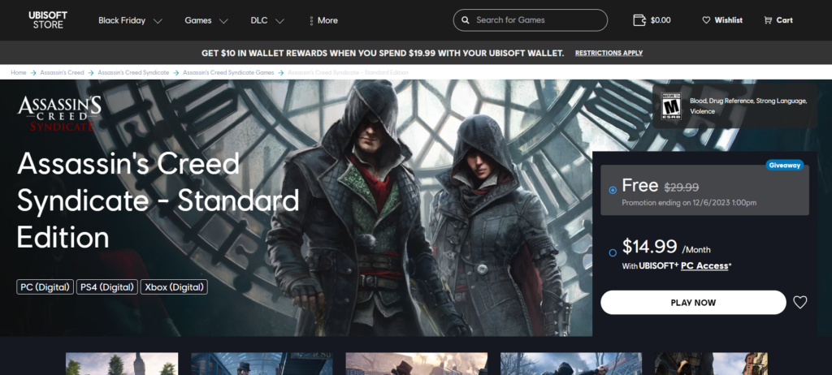Expand the Games menu chevron

click(223, 21)
